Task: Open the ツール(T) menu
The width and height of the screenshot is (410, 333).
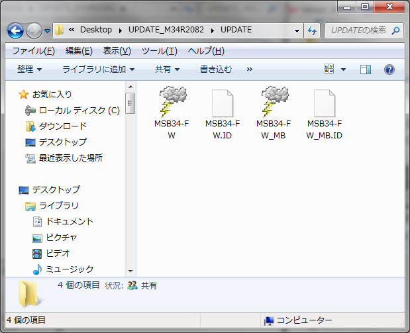Action: (159, 51)
